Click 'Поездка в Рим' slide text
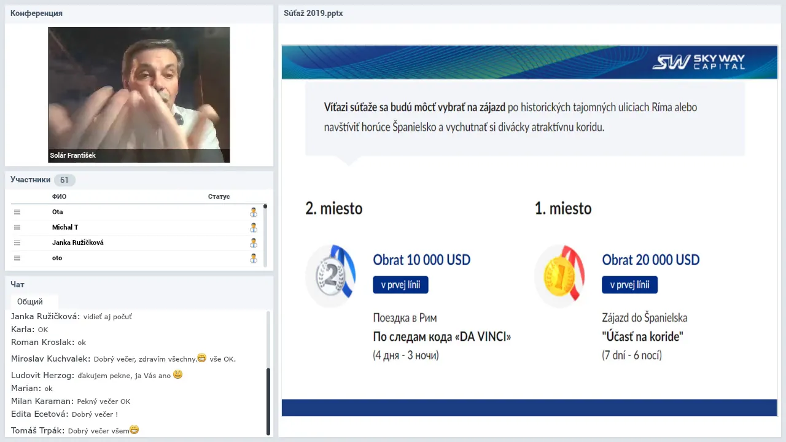786x442 pixels. [x=405, y=318]
